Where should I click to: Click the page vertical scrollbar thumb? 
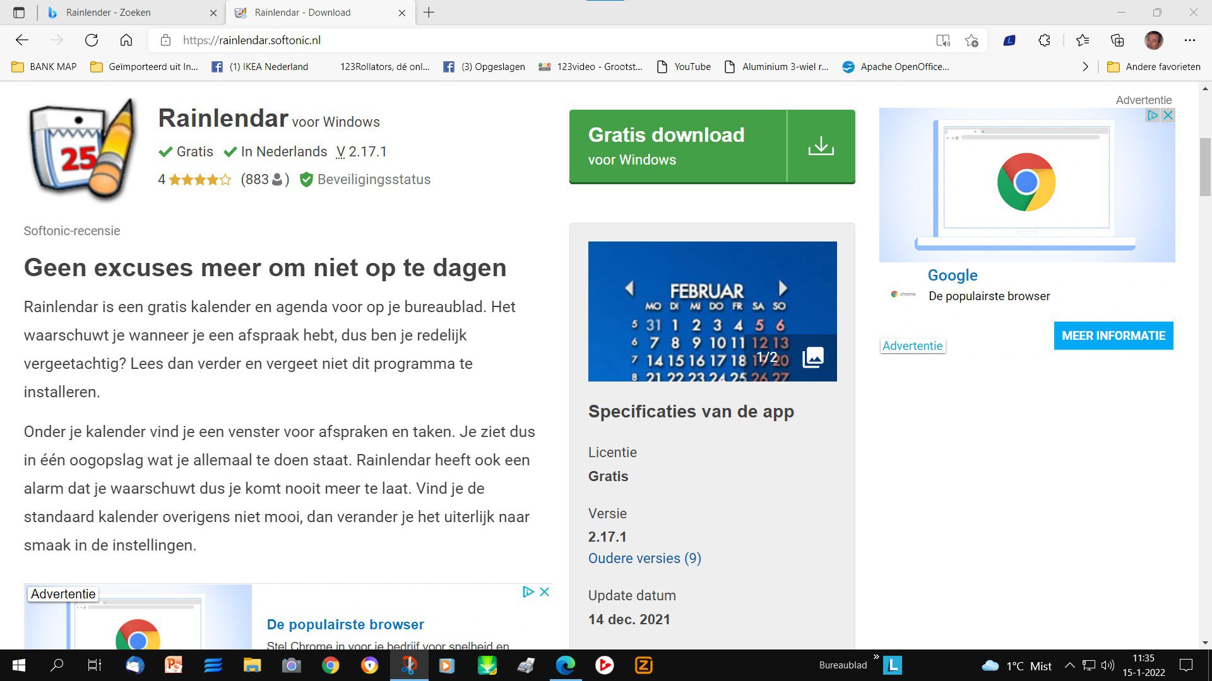[x=1205, y=166]
